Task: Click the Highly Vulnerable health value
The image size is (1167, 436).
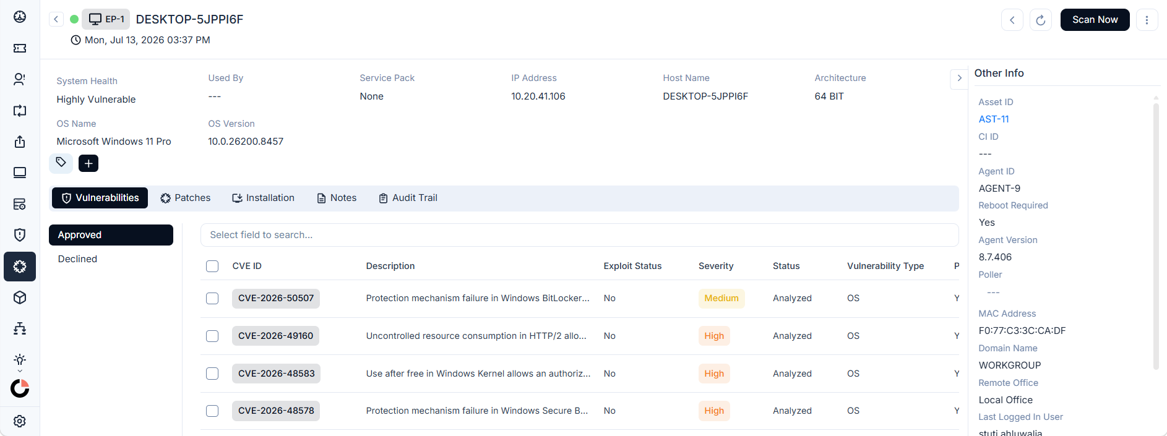Action: (x=96, y=100)
